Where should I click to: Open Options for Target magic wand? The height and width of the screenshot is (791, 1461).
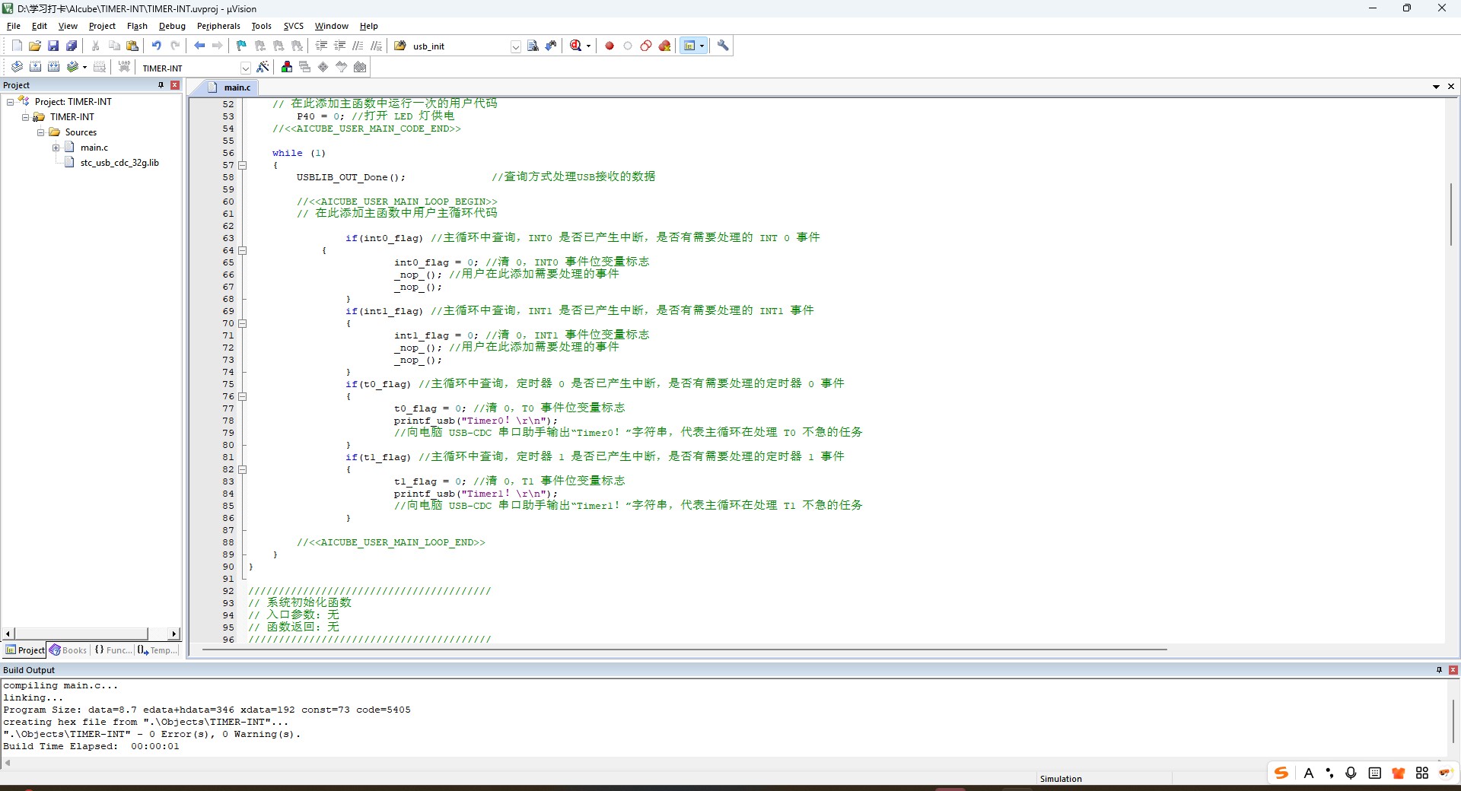263,67
